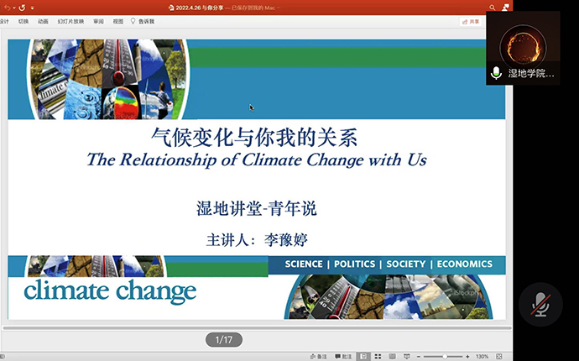Image resolution: width=579 pixels, height=361 pixels.
Task: Switch to reading view icon
Action: point(390,356)
